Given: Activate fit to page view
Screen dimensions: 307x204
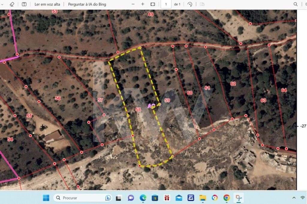Looking at the screenshot, I should (153, 4).
